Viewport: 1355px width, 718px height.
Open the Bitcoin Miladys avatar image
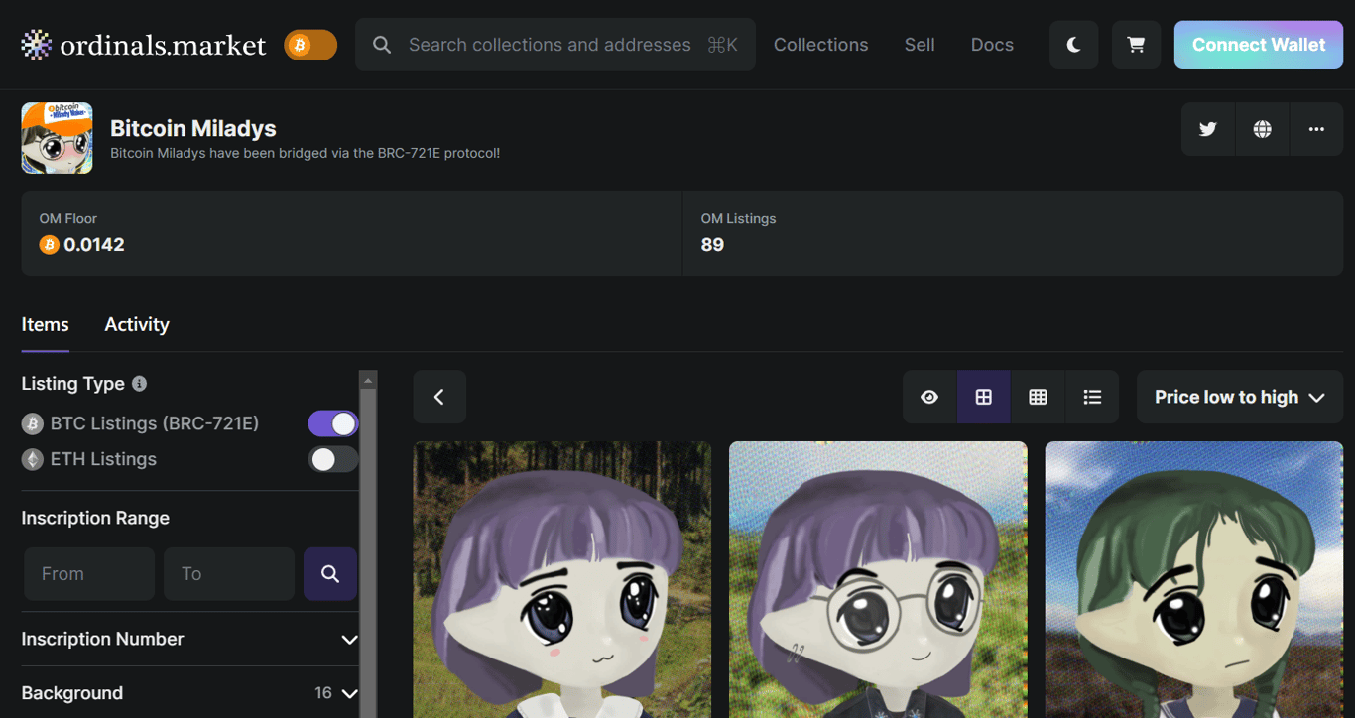57,138
